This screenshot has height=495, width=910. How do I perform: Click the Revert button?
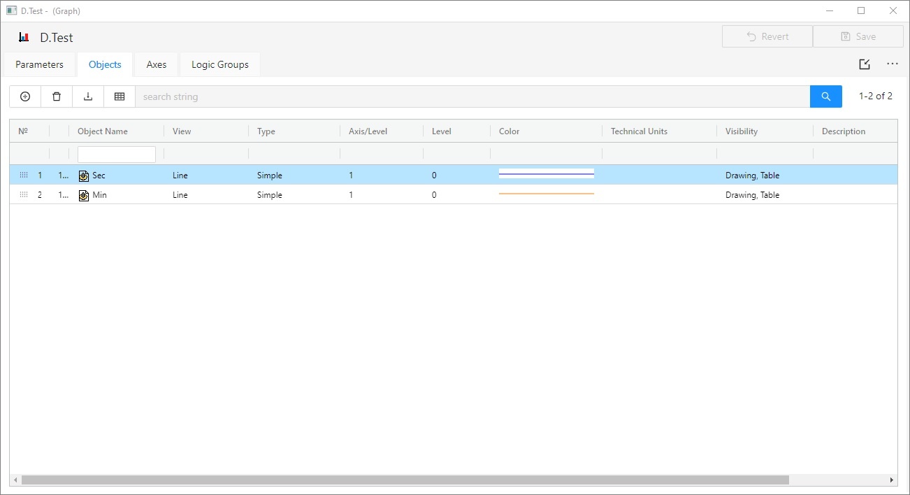[x=767, y=36]
